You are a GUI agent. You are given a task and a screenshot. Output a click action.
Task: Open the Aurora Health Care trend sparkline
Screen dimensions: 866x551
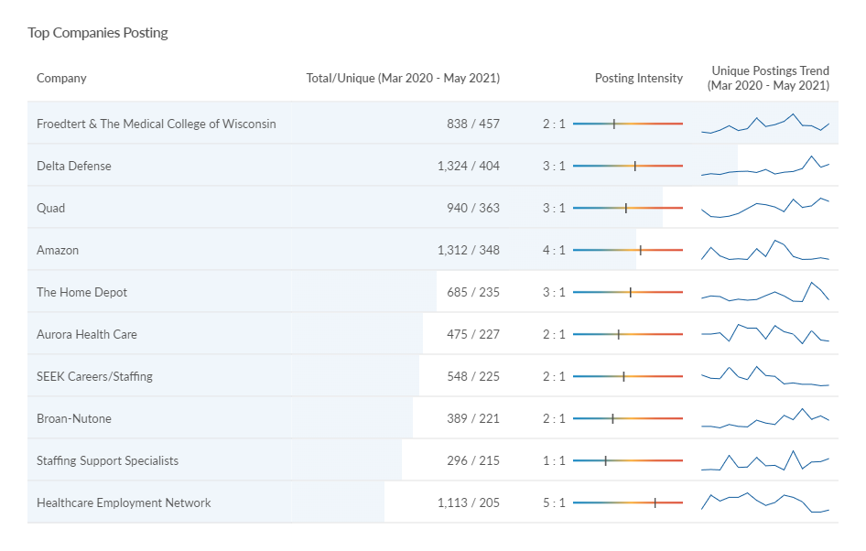click(x=765, y=334)
